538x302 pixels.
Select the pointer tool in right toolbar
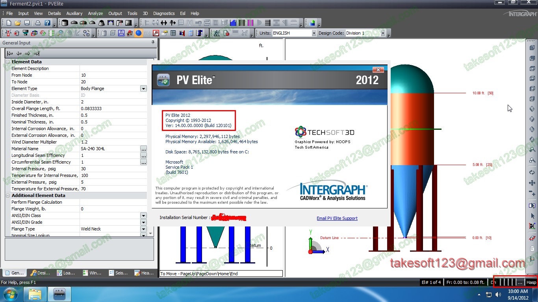pos(532,216)
